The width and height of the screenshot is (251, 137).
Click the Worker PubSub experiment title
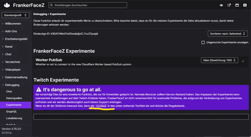(x=49, y=60)
